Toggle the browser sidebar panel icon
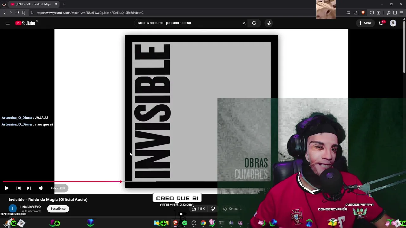 [395, 13]
